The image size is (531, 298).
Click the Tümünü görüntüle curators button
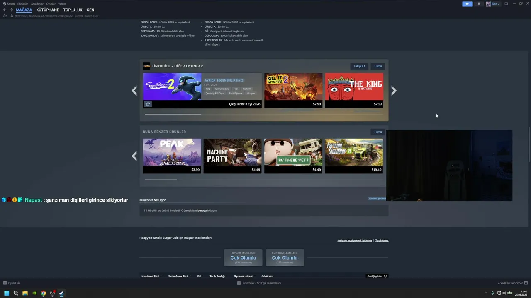pyautogui.click(x=377, y=199)
